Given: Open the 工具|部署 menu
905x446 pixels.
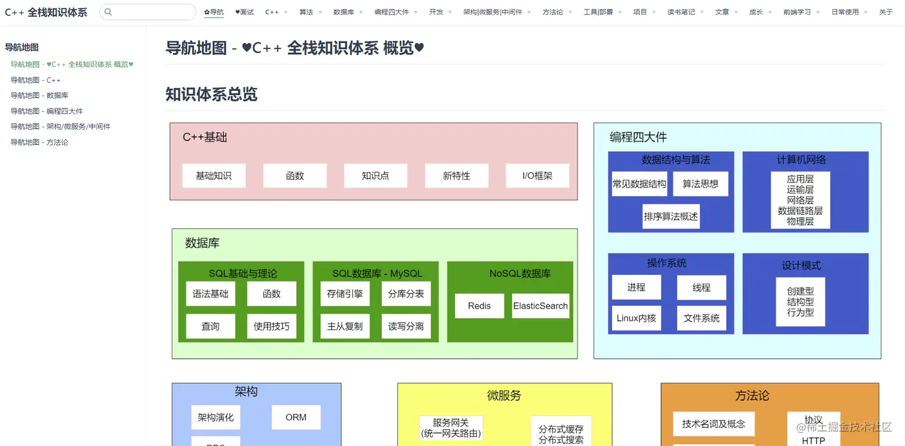Looking at the screenshot, I should (x=598, y=11).
